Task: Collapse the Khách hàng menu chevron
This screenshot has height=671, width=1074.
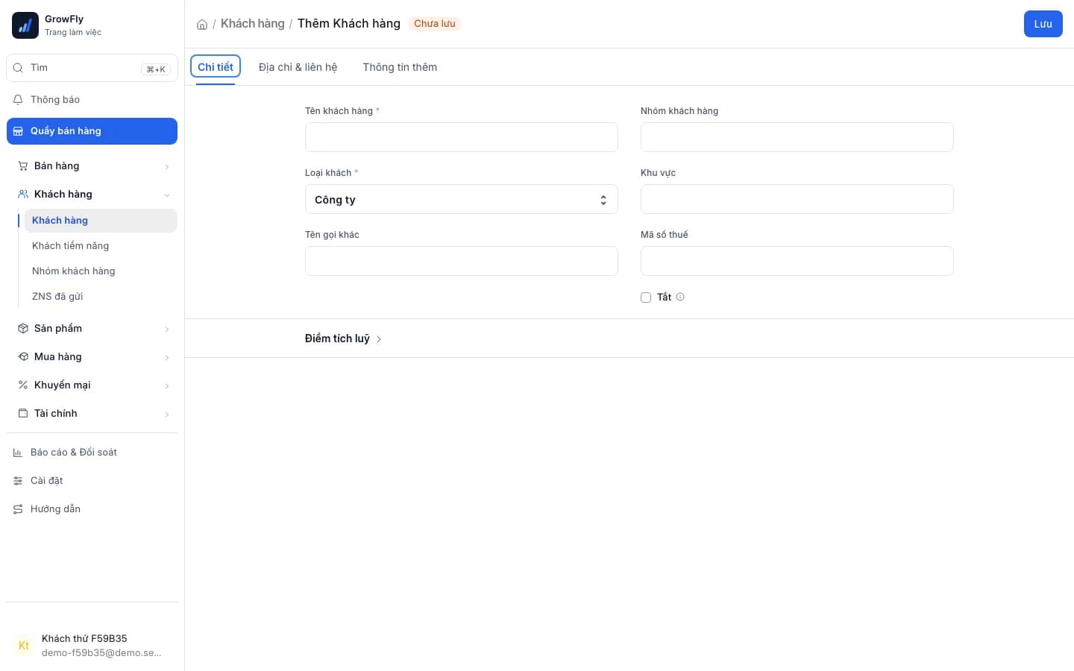Action: [167, 195]
